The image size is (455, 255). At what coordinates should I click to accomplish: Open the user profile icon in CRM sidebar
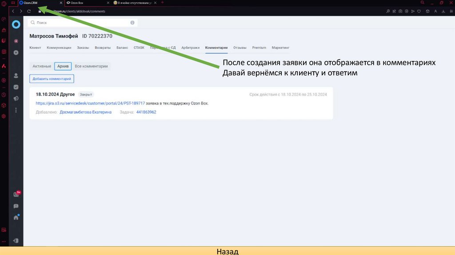[x=16, y=76]
